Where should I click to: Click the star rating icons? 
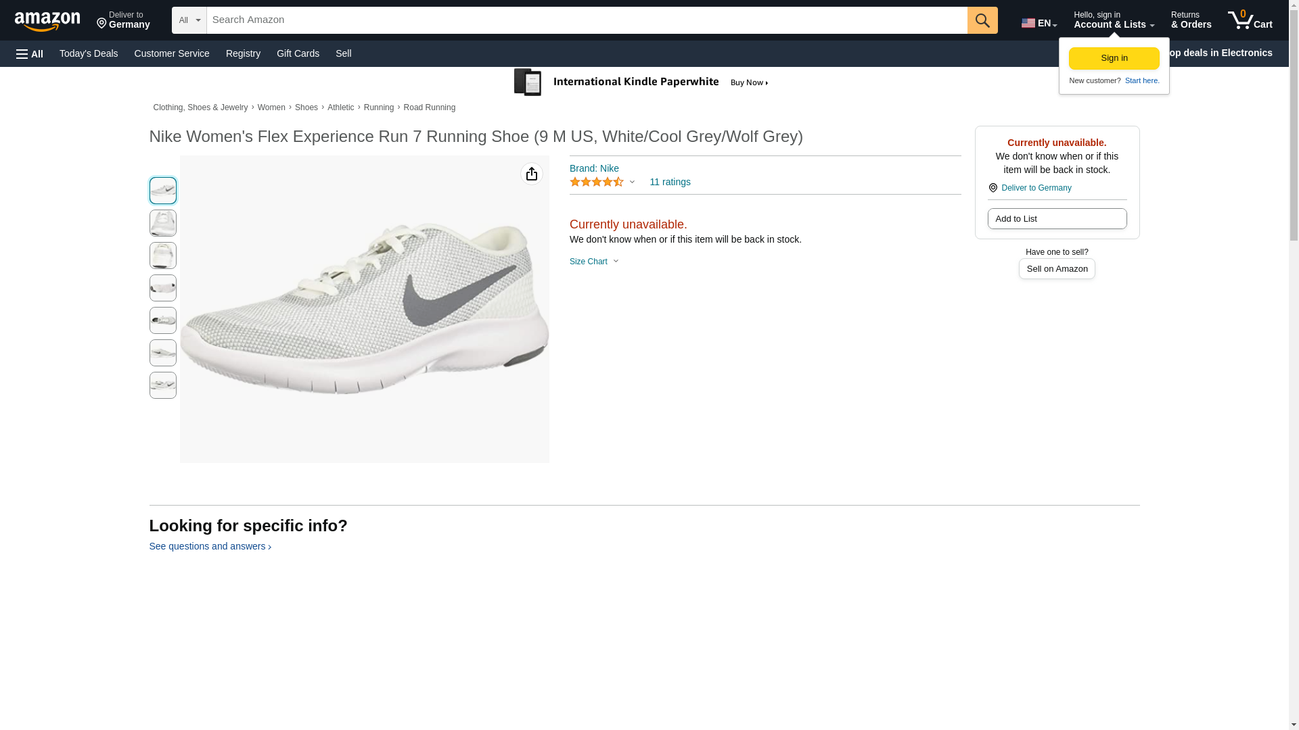[596, 182]
